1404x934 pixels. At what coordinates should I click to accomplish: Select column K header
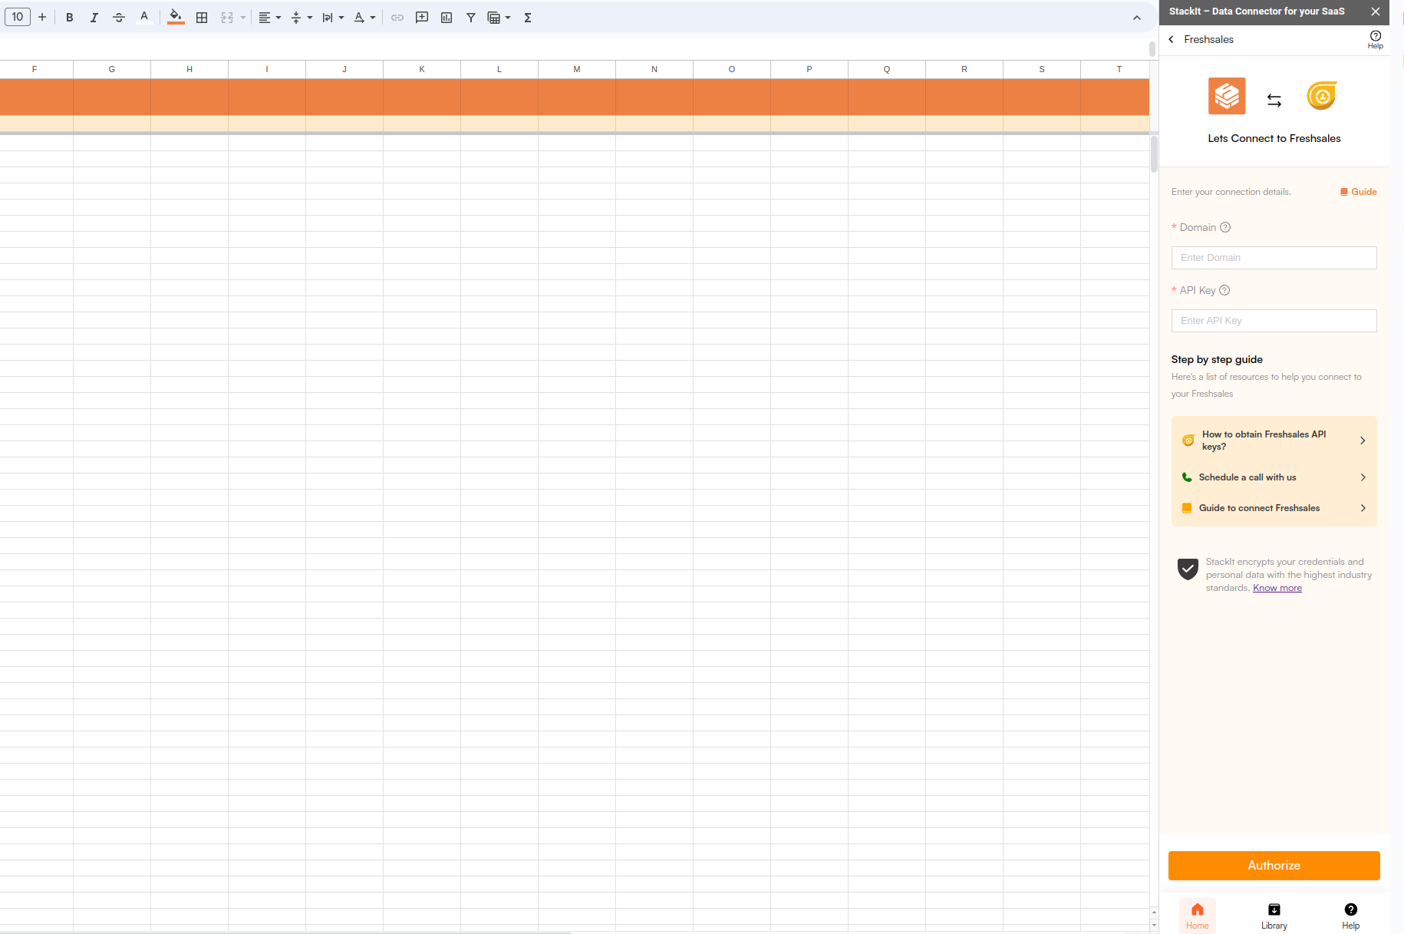pos(422,69)
